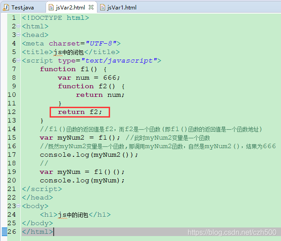Click the closing </html> tag on line 26
Image resolution: width=281 pixels, height=241 pixels.
tap(37, 232)
